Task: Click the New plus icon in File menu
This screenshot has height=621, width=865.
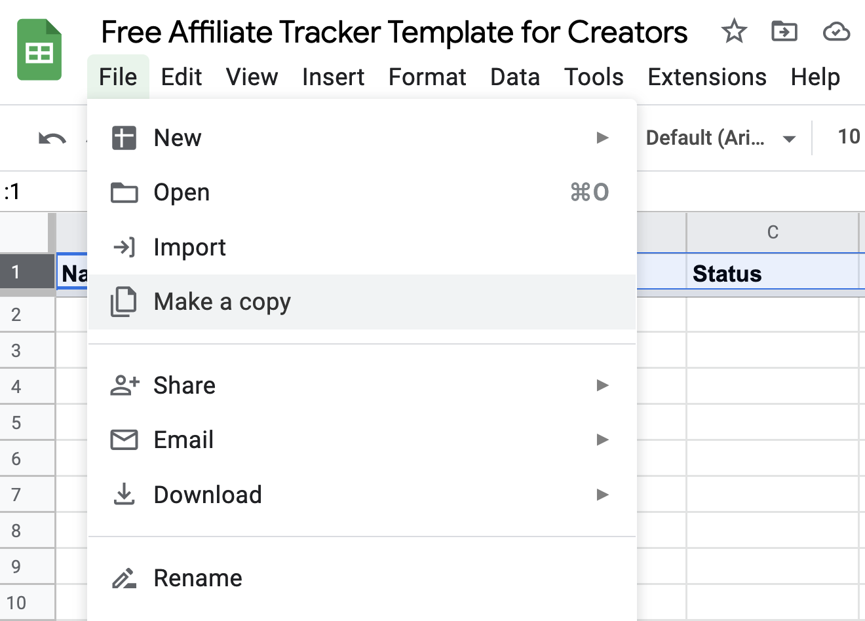Action: pyautogui.click(x=125, y=138)
